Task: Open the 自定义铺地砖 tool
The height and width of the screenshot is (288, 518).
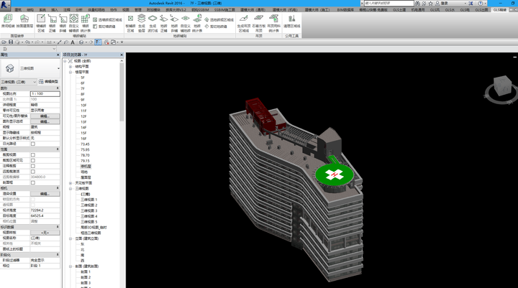Action: pos(186,23)
